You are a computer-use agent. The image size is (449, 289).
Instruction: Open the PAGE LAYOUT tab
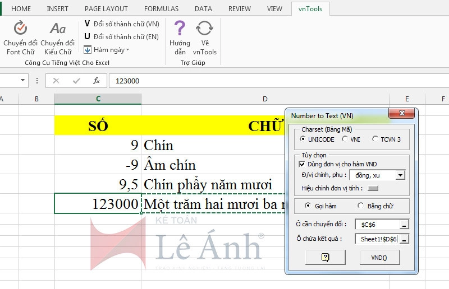[x=106, y=9]
